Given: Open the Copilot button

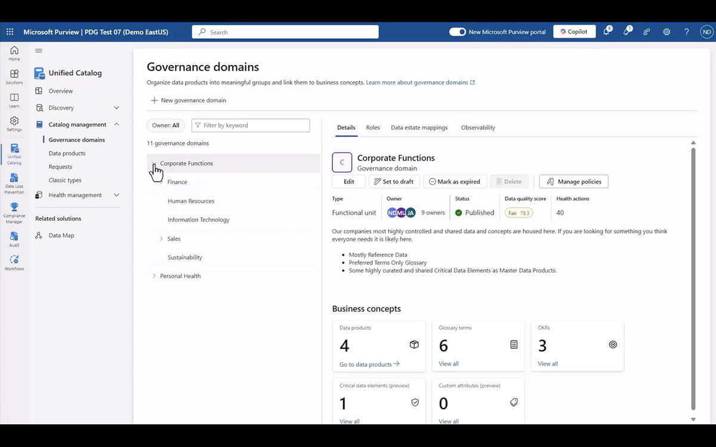Looking at the screenshot, I should click(575, 32).
